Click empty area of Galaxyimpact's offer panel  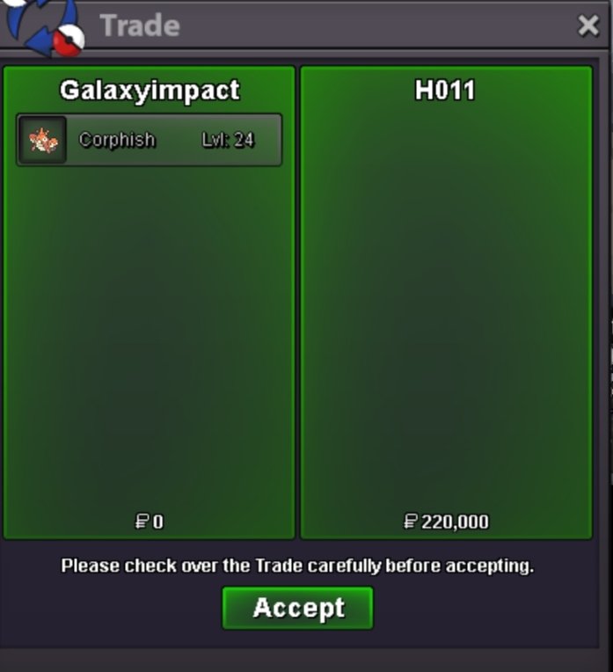coord(149,334)
